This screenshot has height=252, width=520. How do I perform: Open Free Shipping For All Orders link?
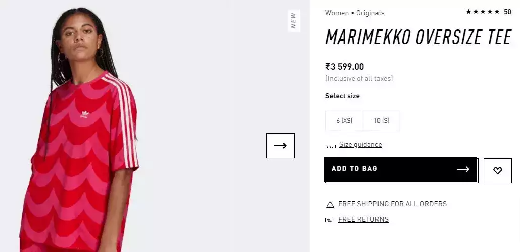click(392, 204)
